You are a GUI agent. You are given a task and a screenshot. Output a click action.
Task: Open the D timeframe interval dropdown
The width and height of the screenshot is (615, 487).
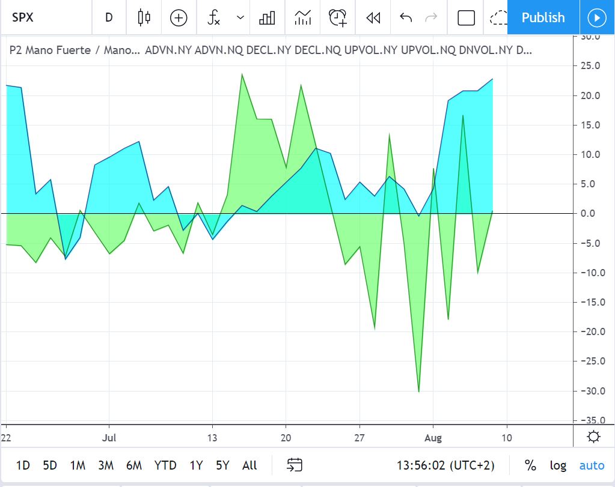(109, 17)
